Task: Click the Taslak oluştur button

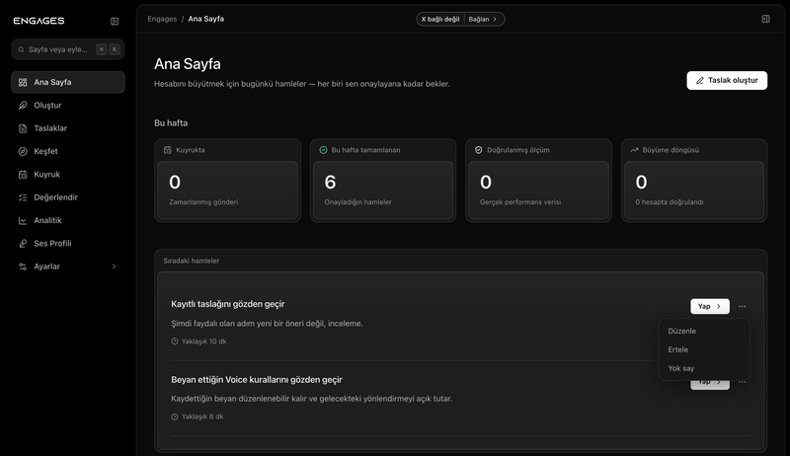Action: [x=727, y=81]
